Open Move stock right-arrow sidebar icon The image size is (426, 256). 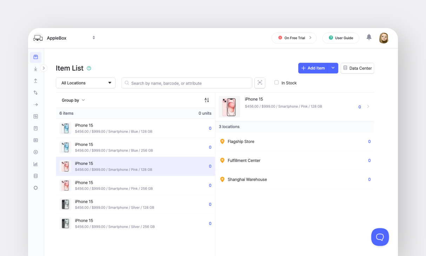click(x=35, y=105)
